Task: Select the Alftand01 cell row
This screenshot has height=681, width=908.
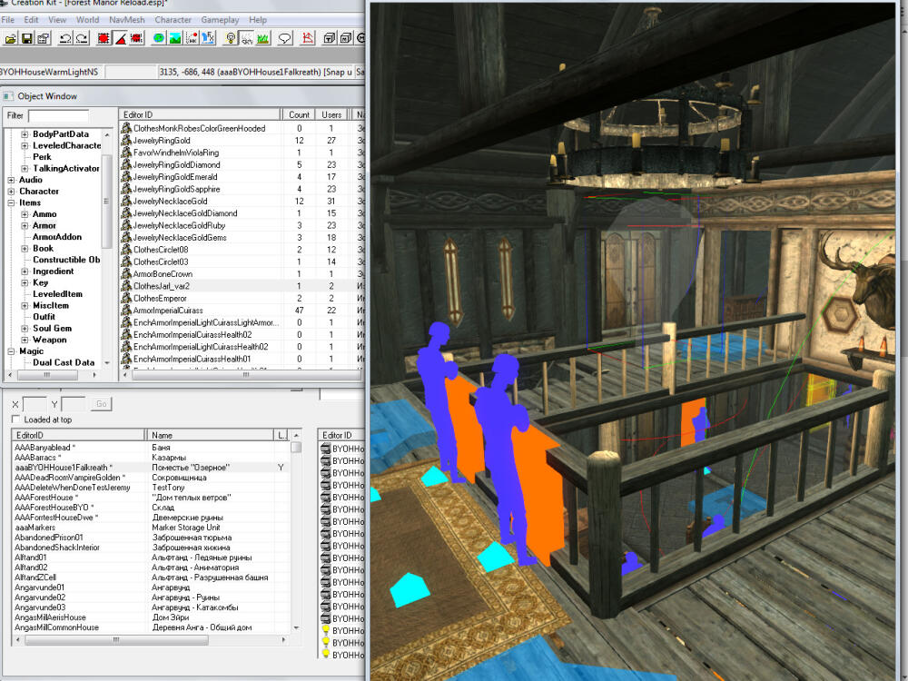Action: click(x=151, y=558)
